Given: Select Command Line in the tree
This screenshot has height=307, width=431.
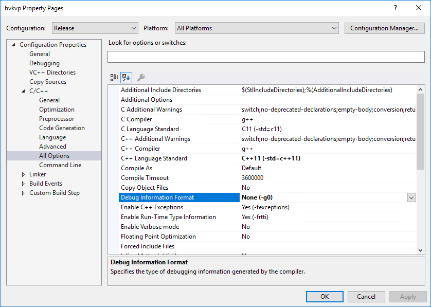Looking at the screenshot, I should tap(60, 165).
